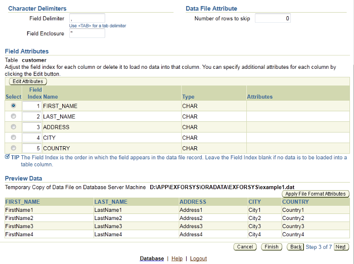Edit the Field Index for FIRST_NAME
354x264 pixels.
[31, 106]
